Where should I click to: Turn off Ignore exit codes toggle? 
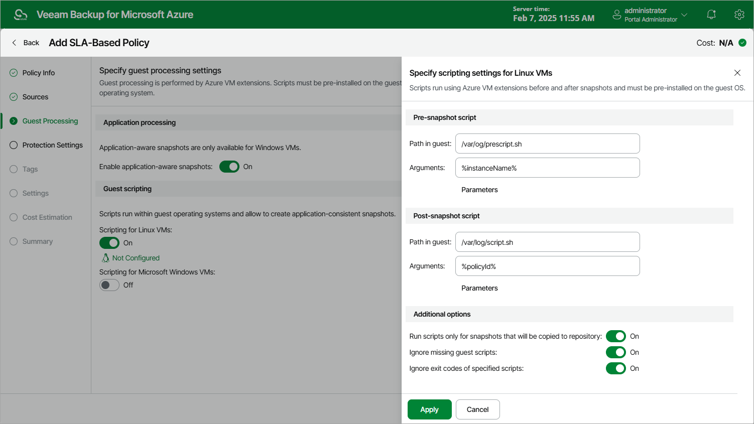coord(616,368)
